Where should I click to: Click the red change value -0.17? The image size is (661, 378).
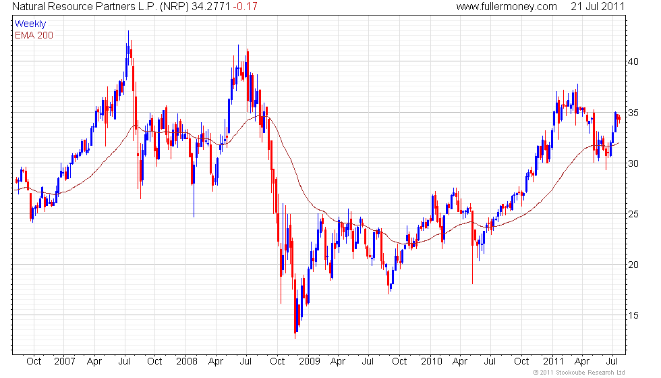point(245,6)
